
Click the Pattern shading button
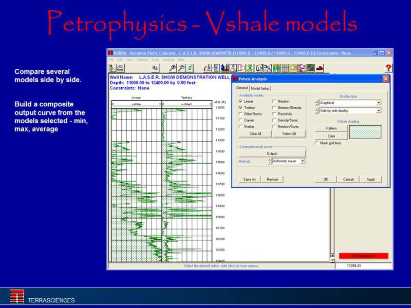pyautogui.click(x=331, y=128)
